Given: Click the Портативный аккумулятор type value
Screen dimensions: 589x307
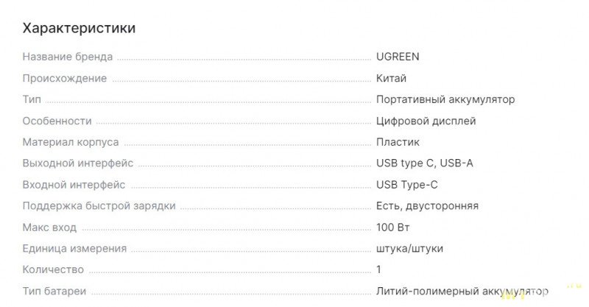Looking at the screenshot, I should (x=445, y=99).
